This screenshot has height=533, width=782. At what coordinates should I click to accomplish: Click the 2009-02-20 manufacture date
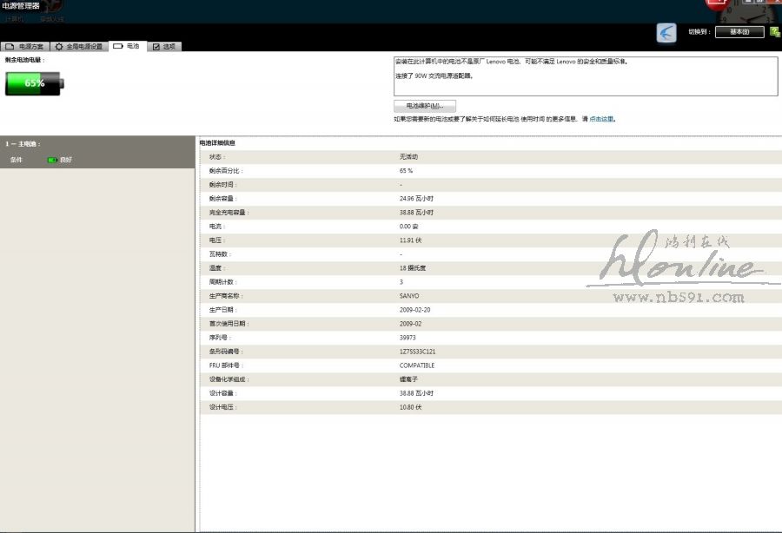click(x=414, y=310)
